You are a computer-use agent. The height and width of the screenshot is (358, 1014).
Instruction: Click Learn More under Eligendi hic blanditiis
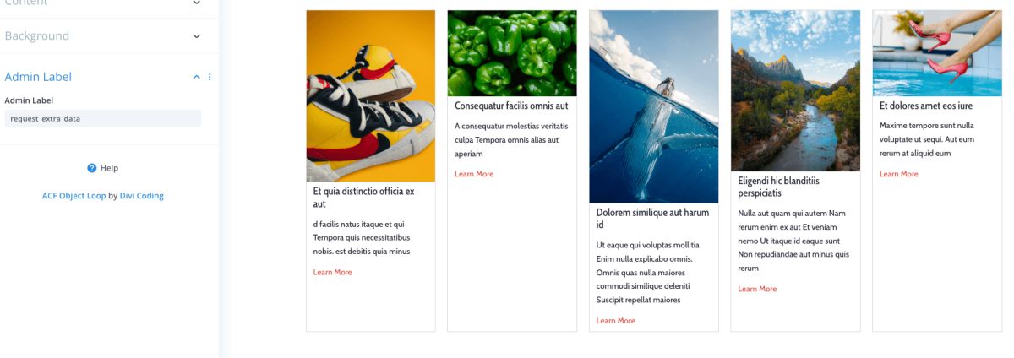click(x=757, y=289)
